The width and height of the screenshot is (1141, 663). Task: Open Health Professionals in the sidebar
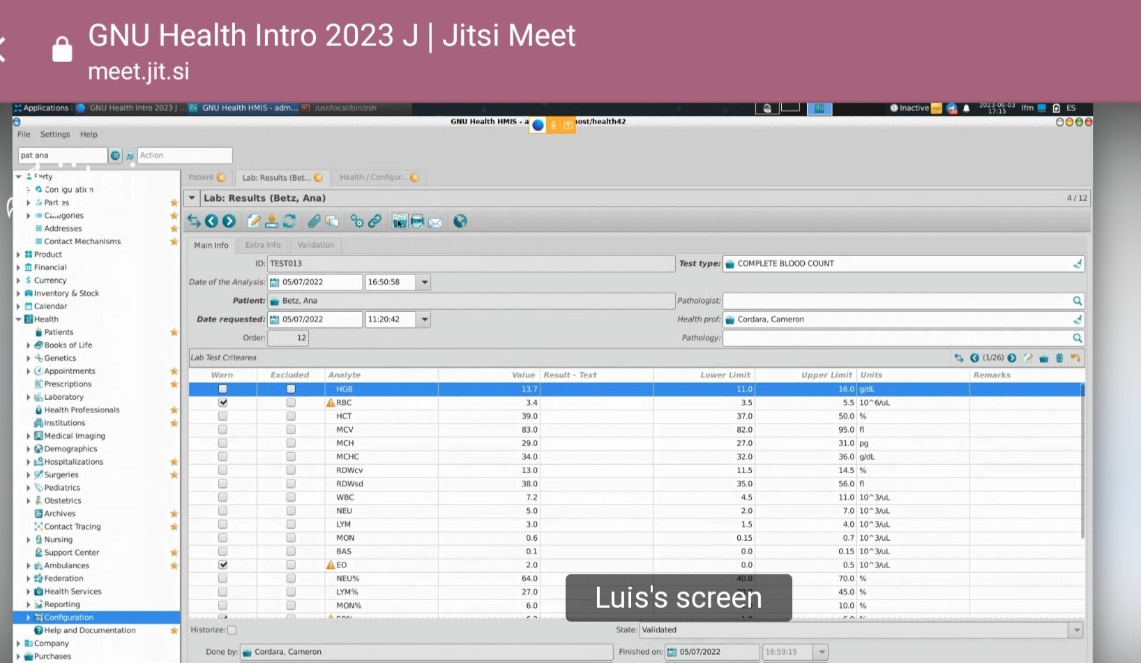click(82, 410)
